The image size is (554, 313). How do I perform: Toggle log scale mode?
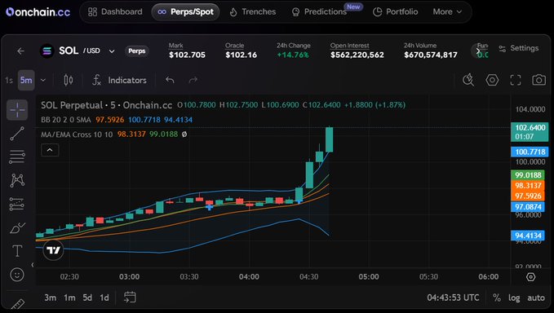514,298
